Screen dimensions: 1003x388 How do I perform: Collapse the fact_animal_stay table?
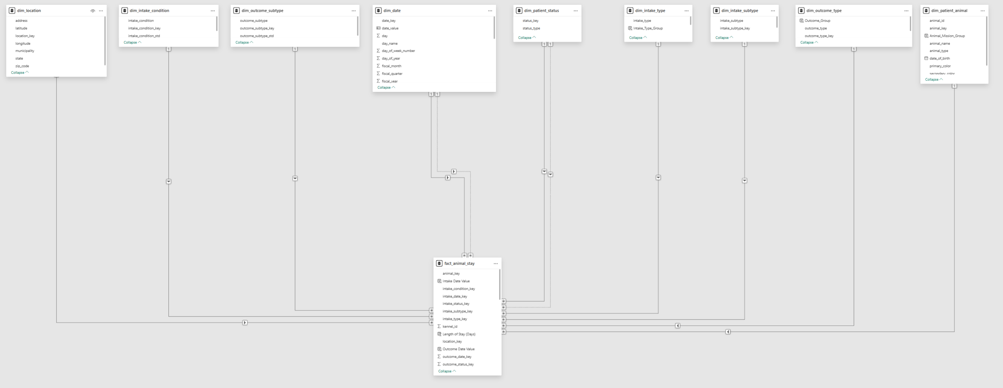click(447, 371)
